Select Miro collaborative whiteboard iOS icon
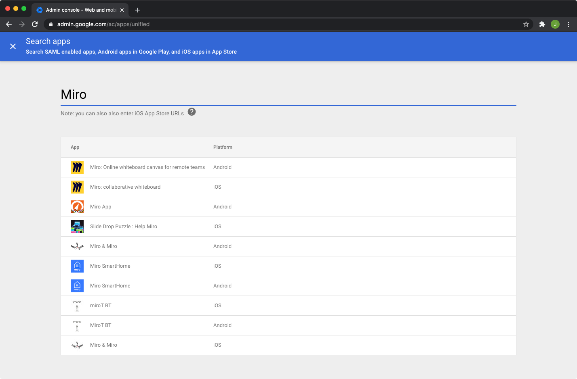The image size is (577, 379). (x=77, y=187)
